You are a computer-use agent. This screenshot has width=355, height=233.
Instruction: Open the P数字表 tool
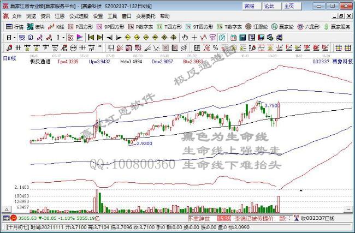[x=140, y=27]
